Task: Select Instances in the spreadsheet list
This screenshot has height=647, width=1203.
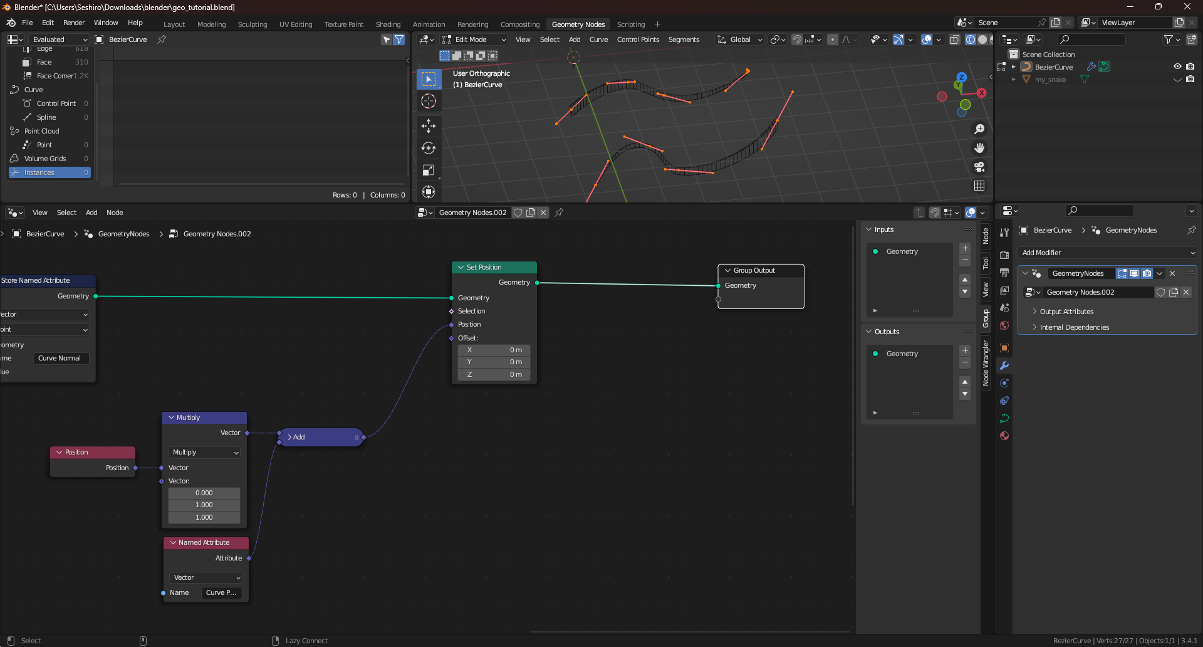Action: point(49,172)
